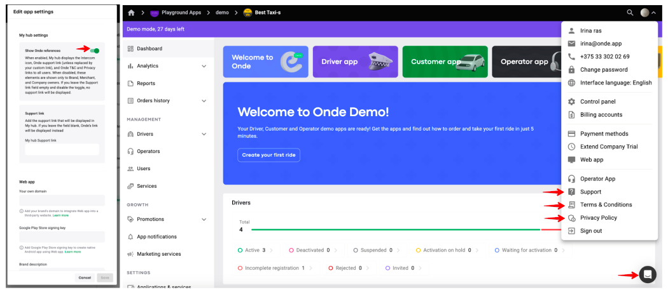Screen dimensions: 668x292
Task: Click the Analytics bar chart icon
Action: (x=131, y=66)
